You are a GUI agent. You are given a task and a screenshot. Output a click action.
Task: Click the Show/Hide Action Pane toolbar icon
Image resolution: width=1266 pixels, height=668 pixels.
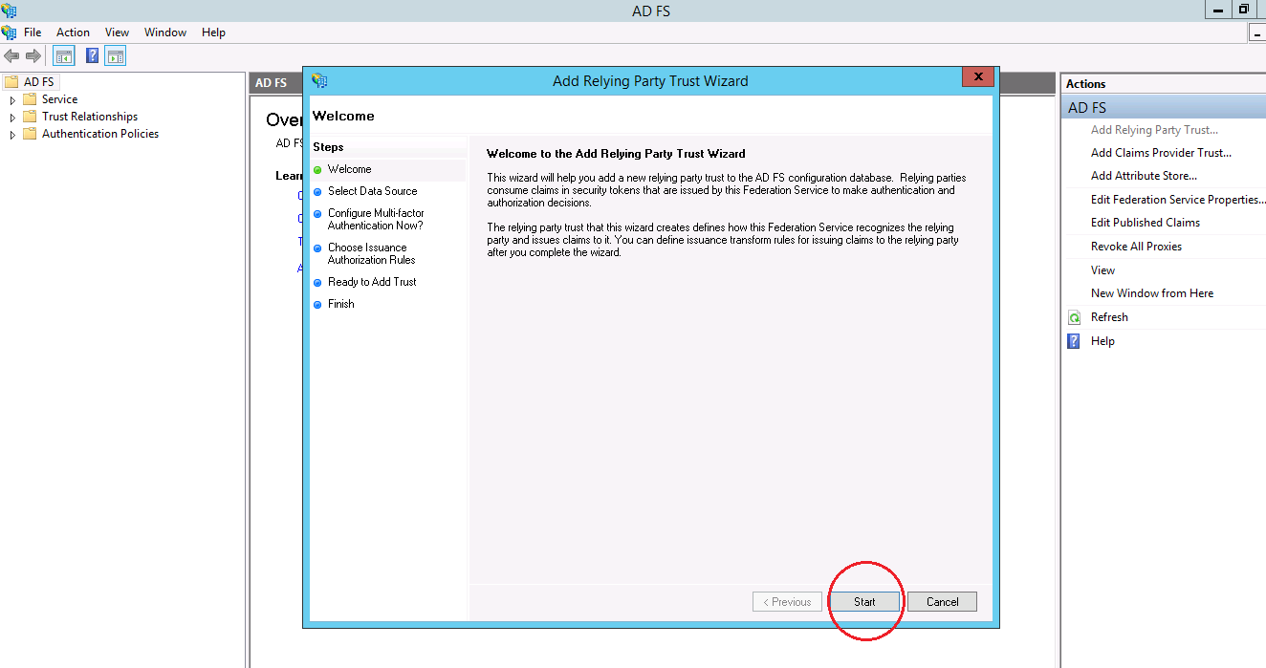click(x=116, y=56)
